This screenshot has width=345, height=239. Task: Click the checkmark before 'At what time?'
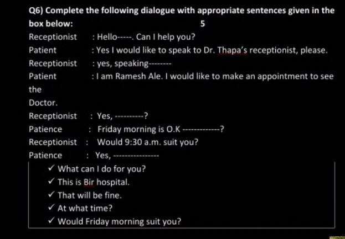[51, 208]
